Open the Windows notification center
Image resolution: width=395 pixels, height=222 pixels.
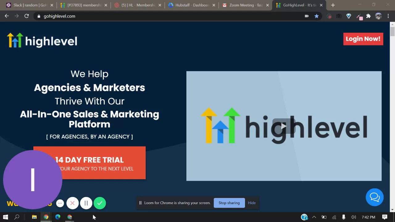point(385,217)
